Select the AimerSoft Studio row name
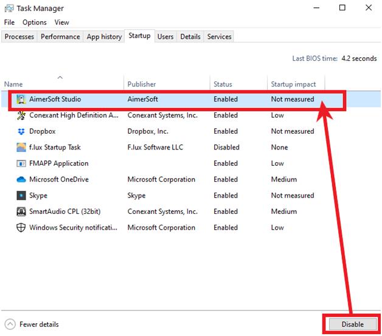The width and height of the screenshot is (382, 336). pos(55,99)
